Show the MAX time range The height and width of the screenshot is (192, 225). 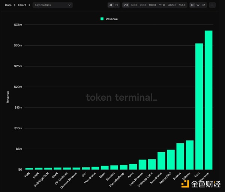tap(182, 5)
